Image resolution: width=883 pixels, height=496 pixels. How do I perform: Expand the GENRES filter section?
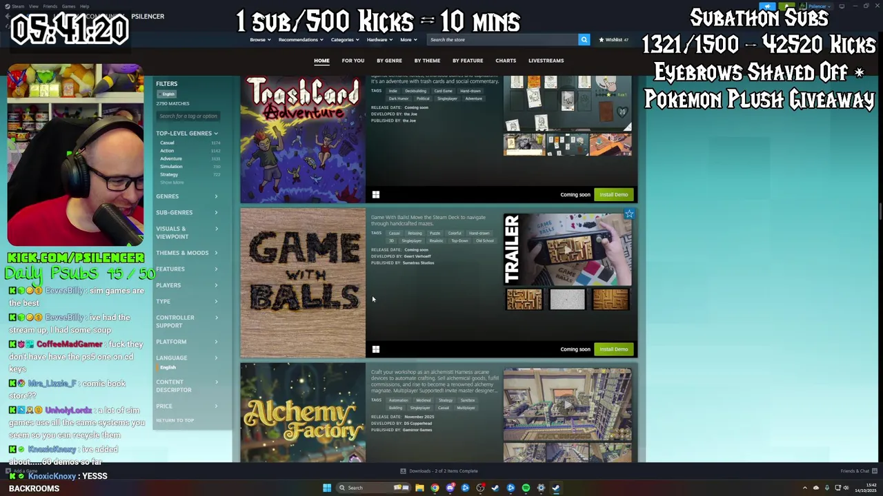187,196
